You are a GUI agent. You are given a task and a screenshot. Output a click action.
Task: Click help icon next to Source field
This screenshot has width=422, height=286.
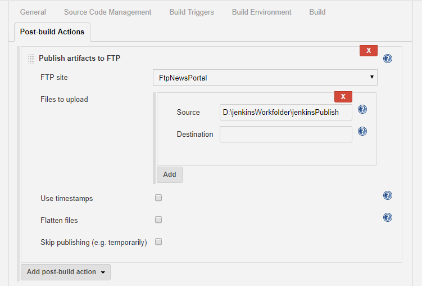[362, 110]
